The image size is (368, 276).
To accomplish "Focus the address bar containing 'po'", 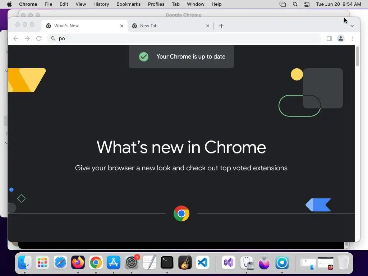I will tap(184, 38).
